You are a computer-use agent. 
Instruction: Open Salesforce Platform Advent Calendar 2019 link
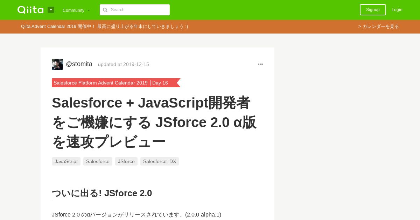[100, 83]
